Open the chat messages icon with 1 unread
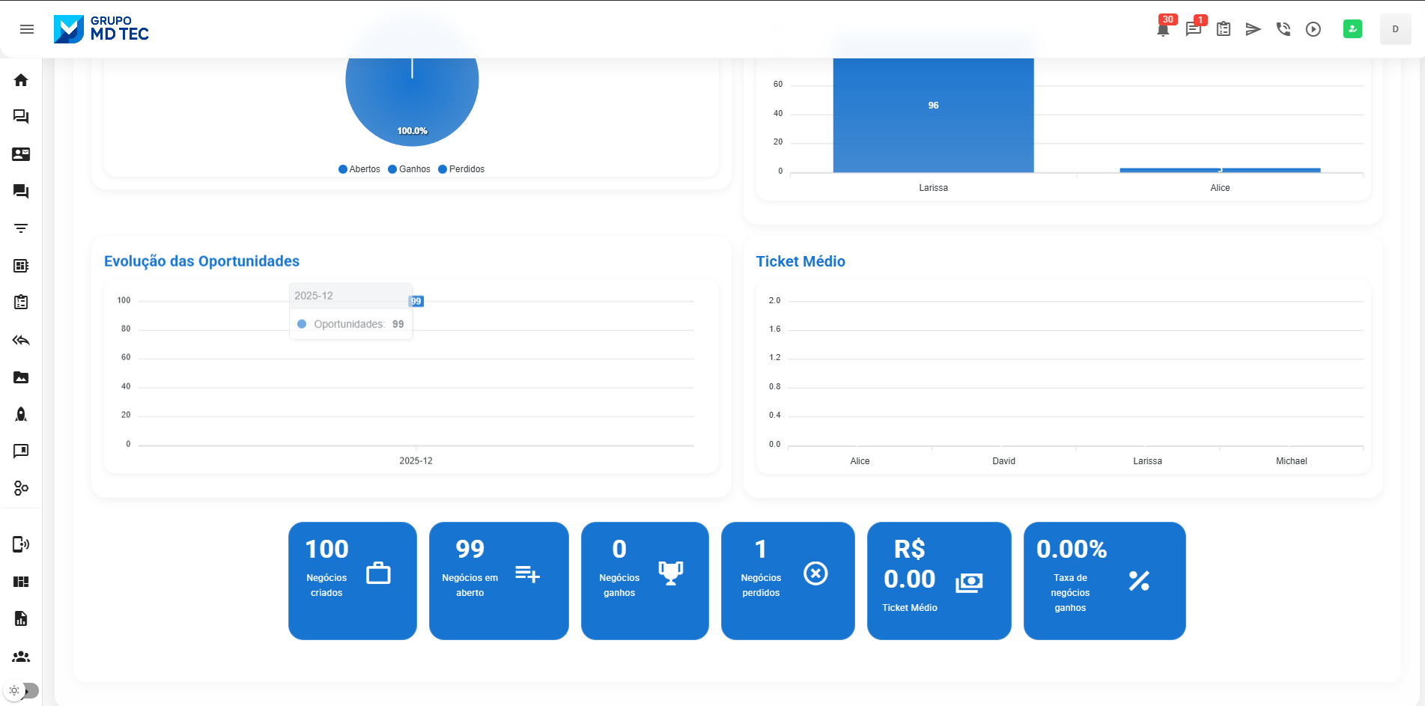Image resolution: width=1425 pixels, height=706 pixels. coord(1193,29)
